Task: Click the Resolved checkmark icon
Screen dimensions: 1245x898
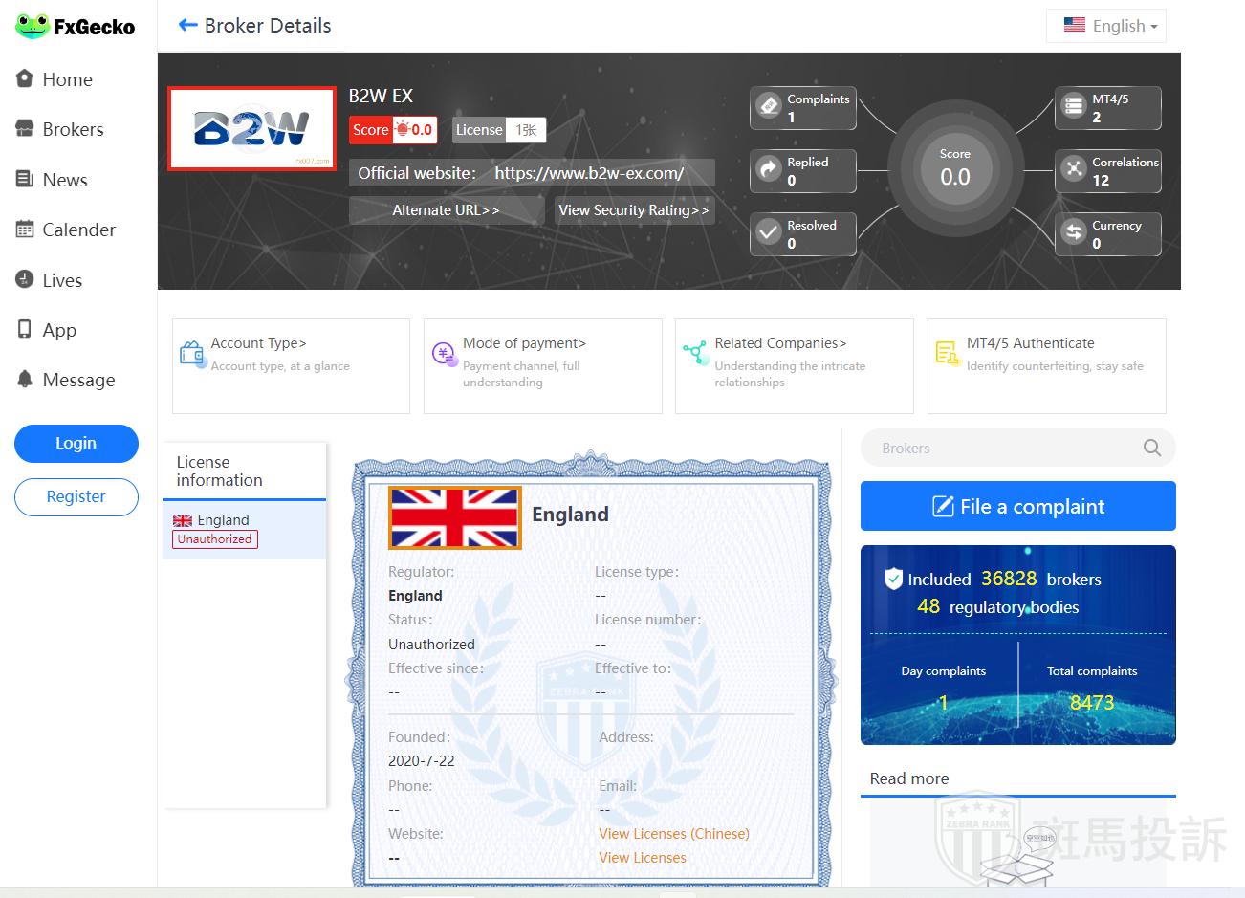Action: click(x=769, y=232)
